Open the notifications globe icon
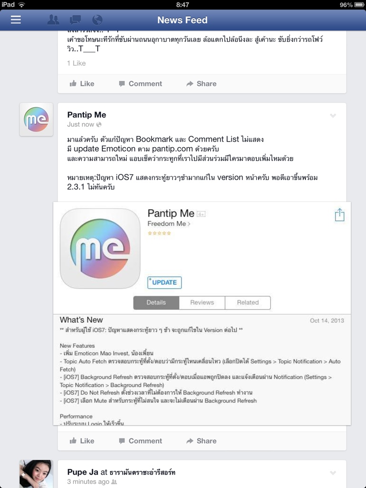 pos(97,20)
